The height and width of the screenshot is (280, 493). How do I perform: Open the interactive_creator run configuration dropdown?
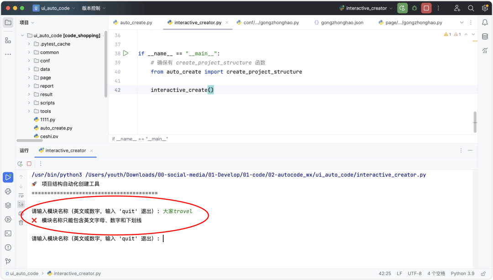click(x=366, y=8)
